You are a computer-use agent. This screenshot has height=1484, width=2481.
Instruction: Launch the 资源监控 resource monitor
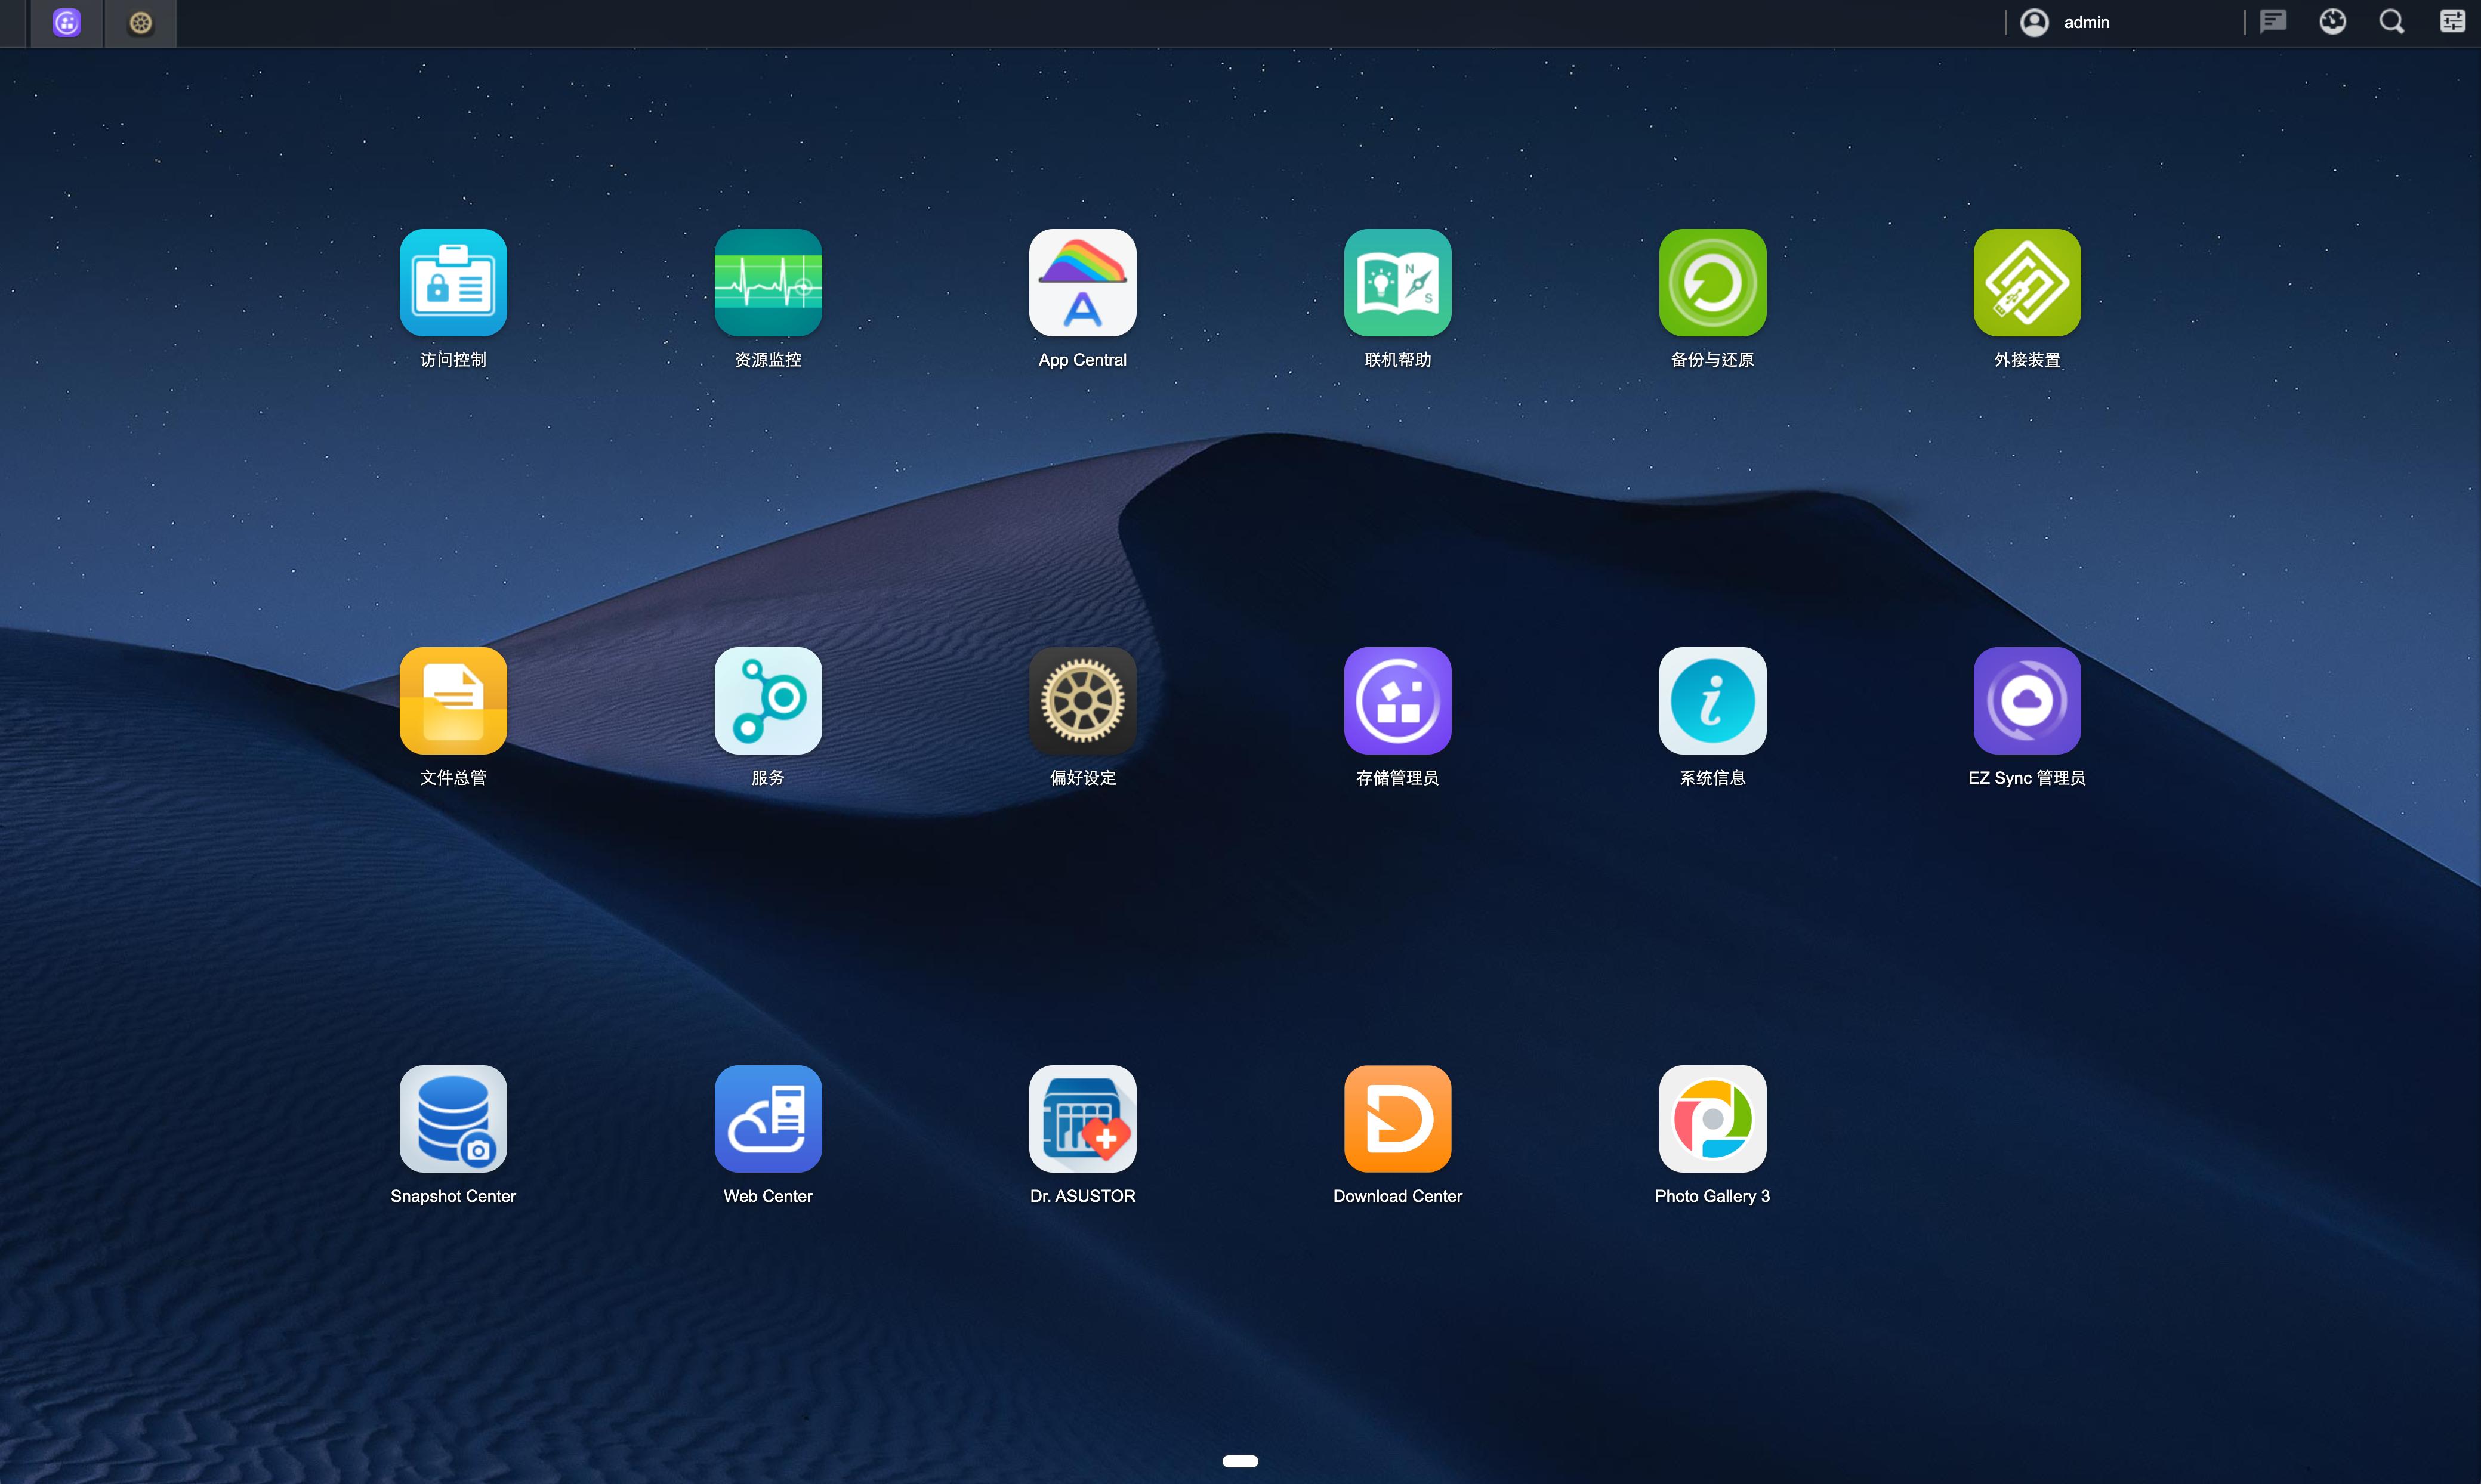[767, 283]
